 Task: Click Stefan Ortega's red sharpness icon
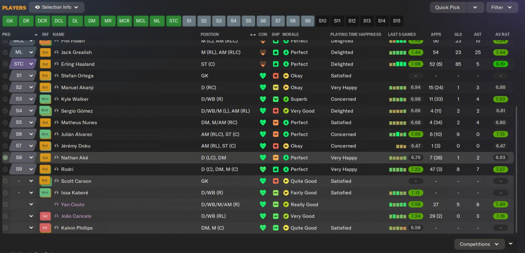pos(276,76)
